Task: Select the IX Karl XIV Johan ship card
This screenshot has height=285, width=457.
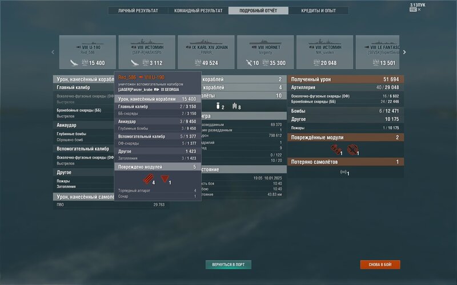Action: click(x=206, y=52)
